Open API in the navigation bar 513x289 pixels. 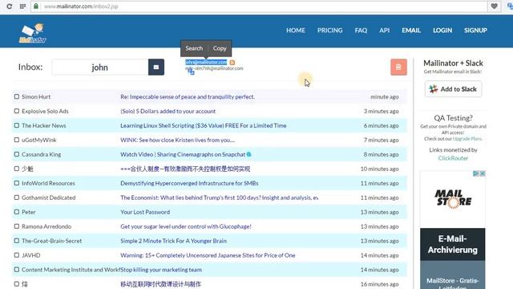(385, 31)
